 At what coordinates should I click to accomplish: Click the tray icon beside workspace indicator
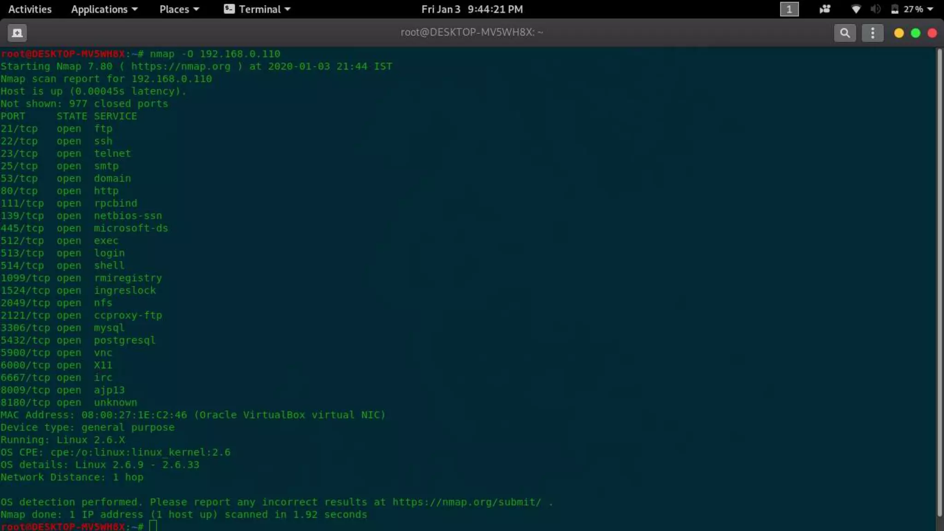click(825, 9)
